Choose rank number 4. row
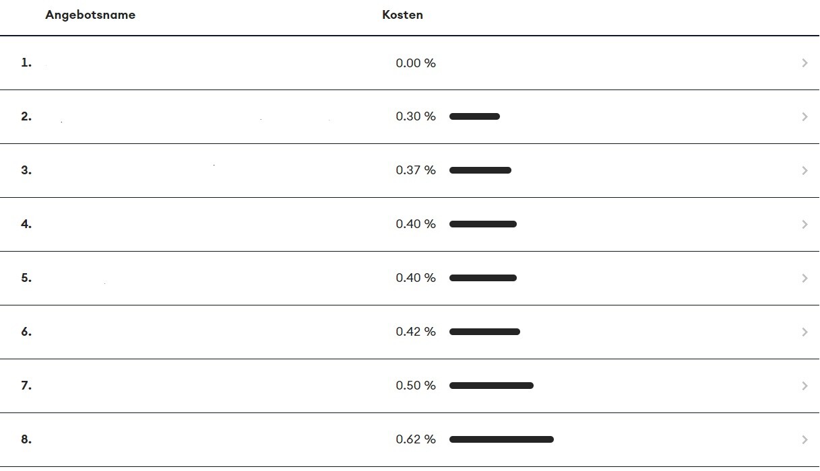This screenshot has width=820, height=471. tap(26, 224)
